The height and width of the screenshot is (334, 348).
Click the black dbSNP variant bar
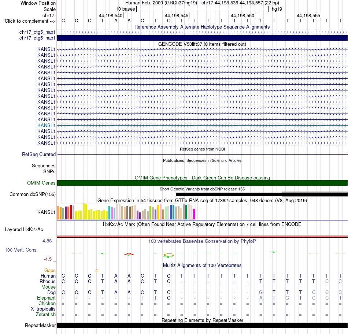pyautogui.click(x=229, y=194)
